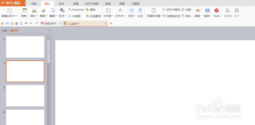Insert an 附件 attachment
This screenshot has width=255, height=125.
point(186,16)
